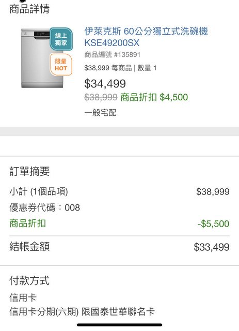Click the 小計 (1個品項) subtotal row
Screen dimensions: 239x331
click(x=119, y=192)
